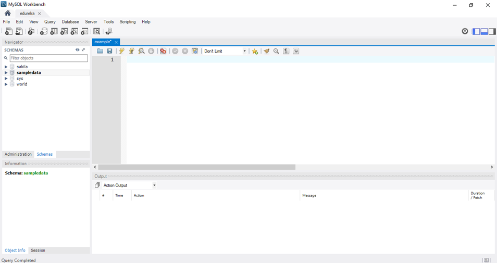497x263 pixels.
Task: Toggle the left sidebar panel visibility
Action: (476, 32)
